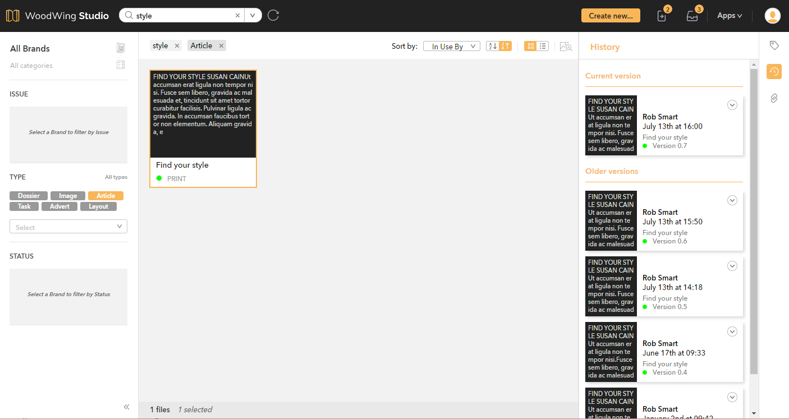The width and height of the screenshot is (789, 419).
Task: Sort results ascending A to Z
Action: click(x=492, y=47)
